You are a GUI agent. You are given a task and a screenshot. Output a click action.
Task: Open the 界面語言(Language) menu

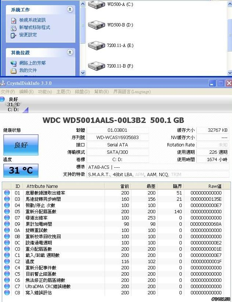click(132, 92)
